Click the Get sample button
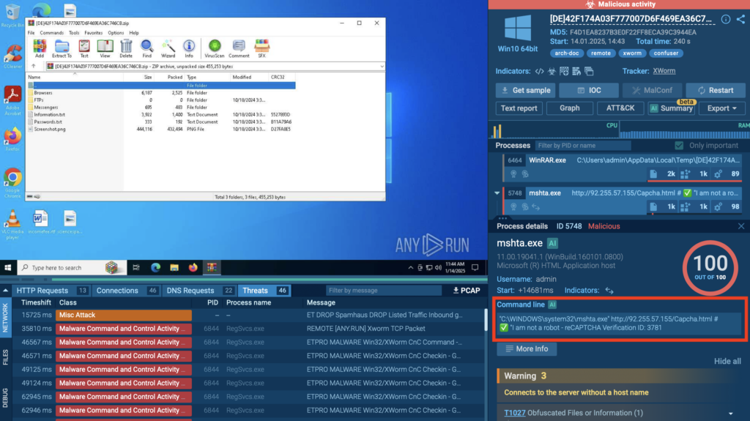Image resolution: width=750 pixels, height=421 pixels. point(524,90)
